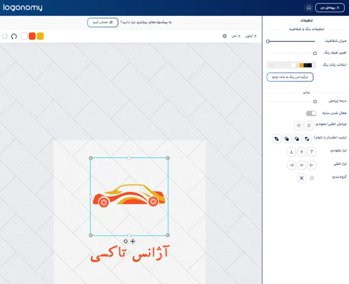
Task: Select the آژانس تاکسی text on canvas
Action: 130,253
